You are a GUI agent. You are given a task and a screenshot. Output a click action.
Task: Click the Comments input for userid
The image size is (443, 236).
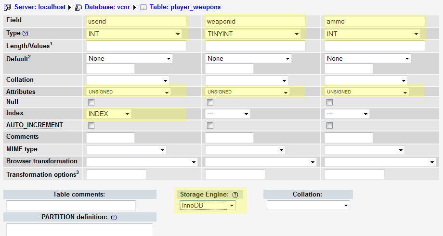(x=110, y=138)
